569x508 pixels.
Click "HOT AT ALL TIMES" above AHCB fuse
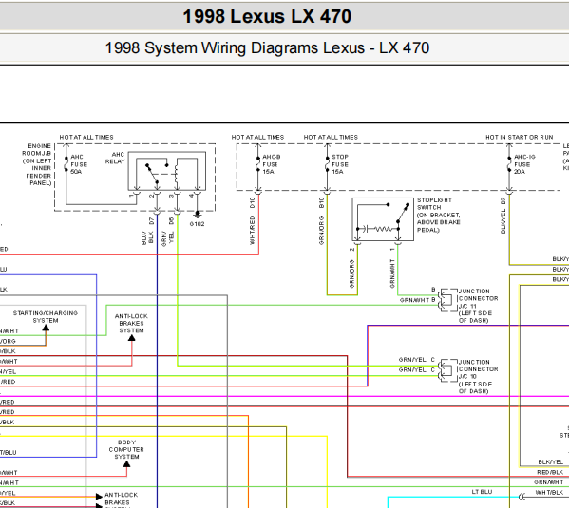(257, 137)
